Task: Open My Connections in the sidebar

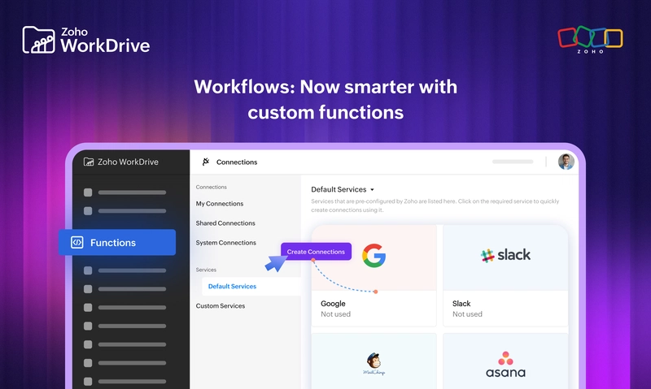Action: pos(220,204)
